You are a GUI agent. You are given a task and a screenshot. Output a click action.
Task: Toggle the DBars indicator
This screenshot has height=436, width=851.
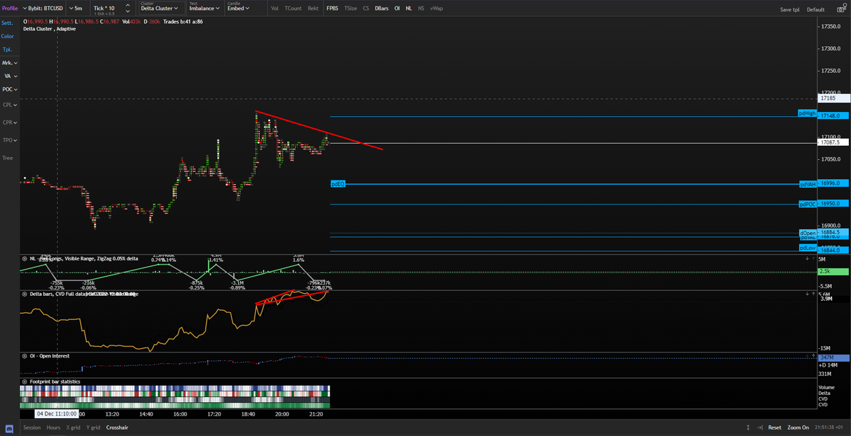pos(382,8)
